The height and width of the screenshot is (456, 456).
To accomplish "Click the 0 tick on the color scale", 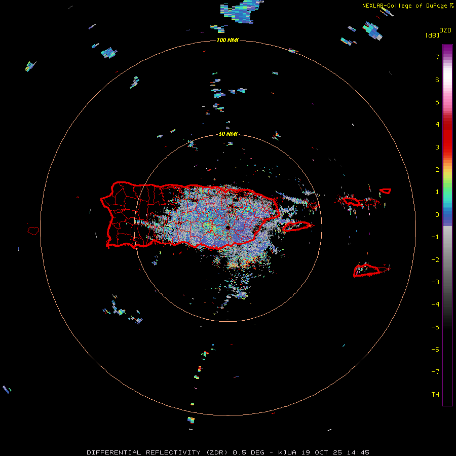I will (x=437, y=215).
